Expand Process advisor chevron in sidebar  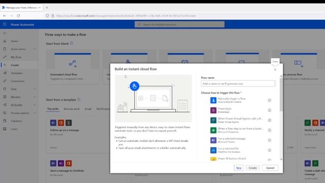pyautogui.click(x=35, y=113)
